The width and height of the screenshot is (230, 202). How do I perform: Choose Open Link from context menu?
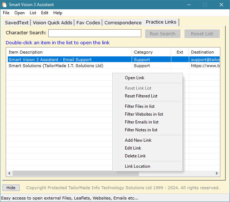pyautogui.click(x=147, y=78)
